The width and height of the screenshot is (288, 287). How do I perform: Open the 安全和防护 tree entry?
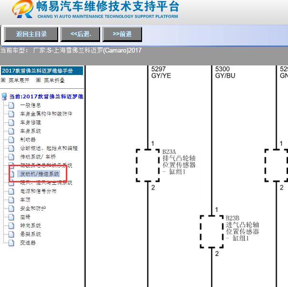point(33,208)
